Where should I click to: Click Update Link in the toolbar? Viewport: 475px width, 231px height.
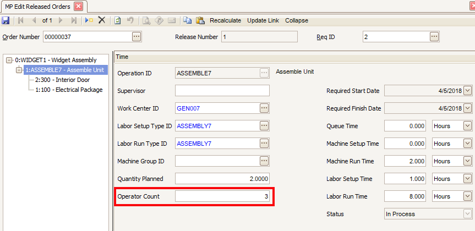coord(263,20)
